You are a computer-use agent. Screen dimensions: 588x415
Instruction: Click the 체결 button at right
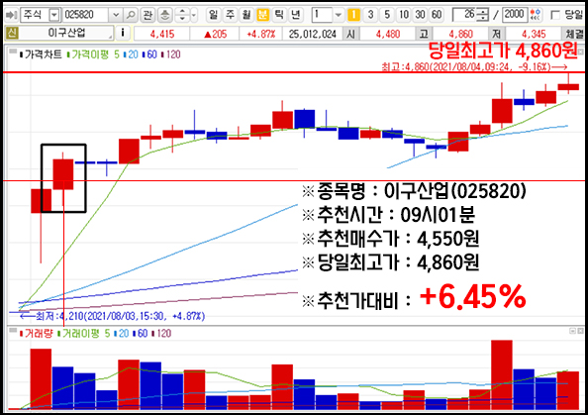(x=573, y=34)
